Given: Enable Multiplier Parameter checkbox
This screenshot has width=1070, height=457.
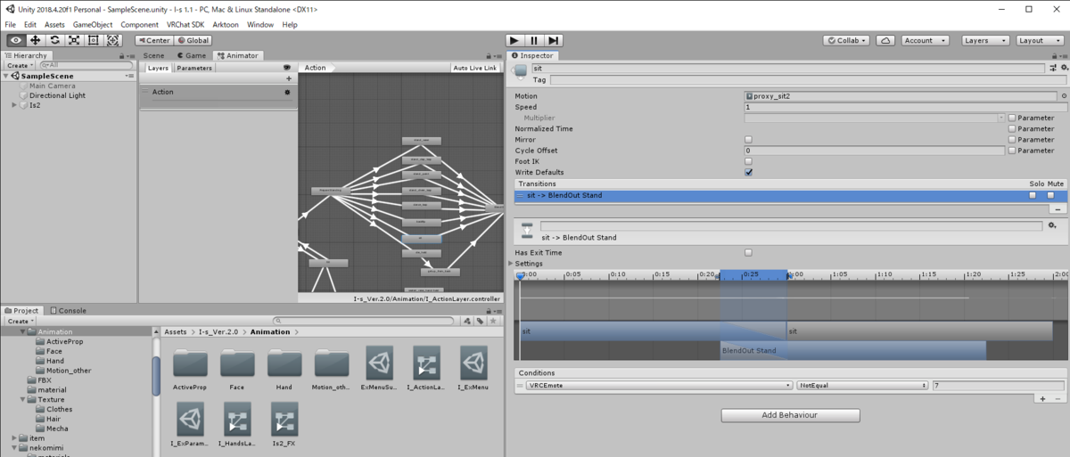Looking at the screenshot, I should pyautogui.click(x=1012, y=118).
